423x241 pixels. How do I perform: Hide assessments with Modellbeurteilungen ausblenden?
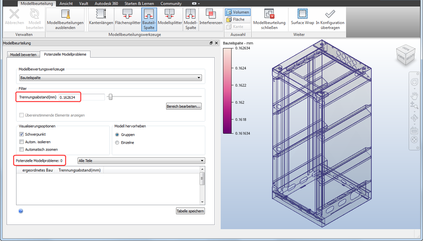pos(65,19)
